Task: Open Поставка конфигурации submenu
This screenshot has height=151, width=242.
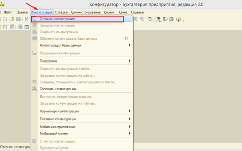Action: 58,119
